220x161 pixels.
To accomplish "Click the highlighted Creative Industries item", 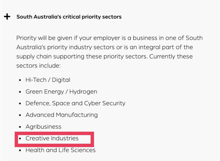I will pyautogui.click(x=52, y=138).
